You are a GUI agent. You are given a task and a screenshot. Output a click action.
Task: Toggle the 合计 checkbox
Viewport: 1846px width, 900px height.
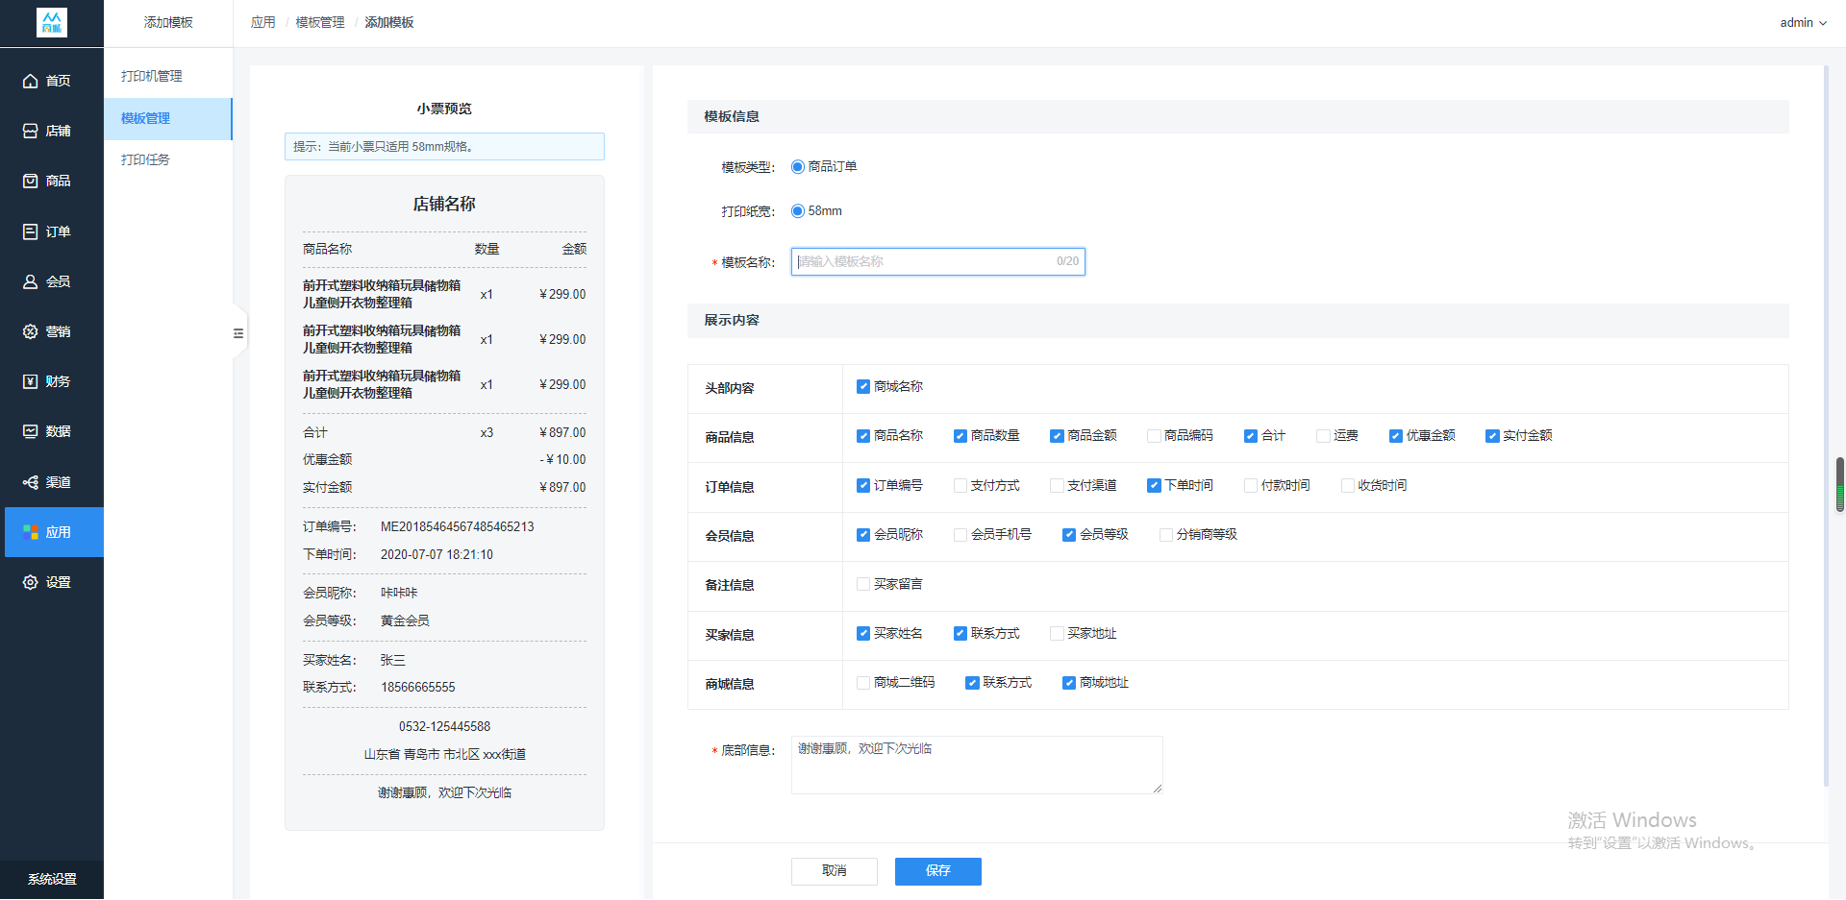[1251, 436]
